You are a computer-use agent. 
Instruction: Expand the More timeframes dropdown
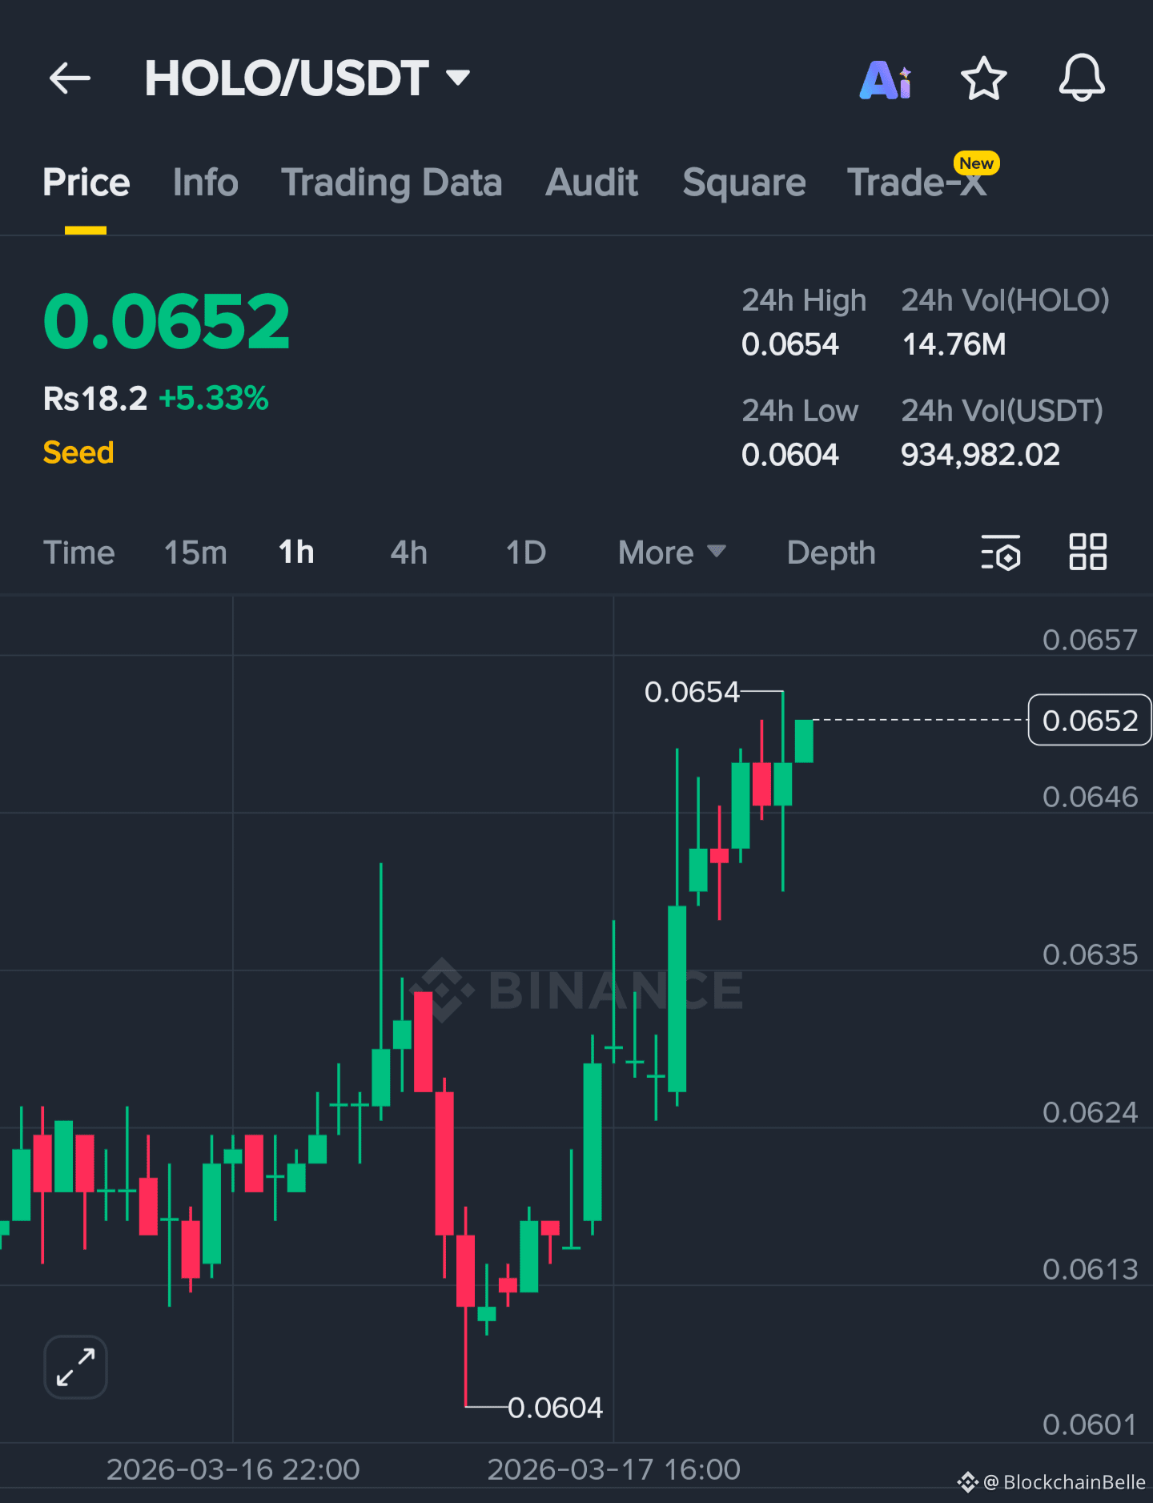pos(672,553)
